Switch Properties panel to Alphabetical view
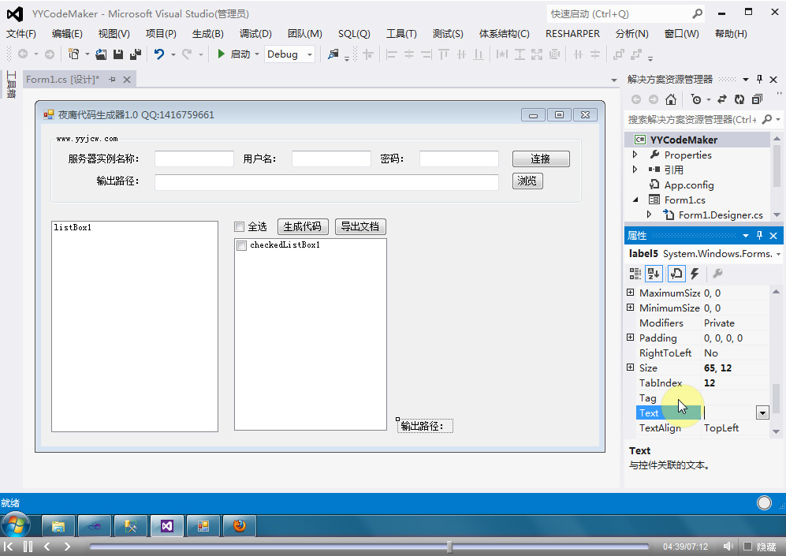786x556 pixels. [x=654, y=273]
